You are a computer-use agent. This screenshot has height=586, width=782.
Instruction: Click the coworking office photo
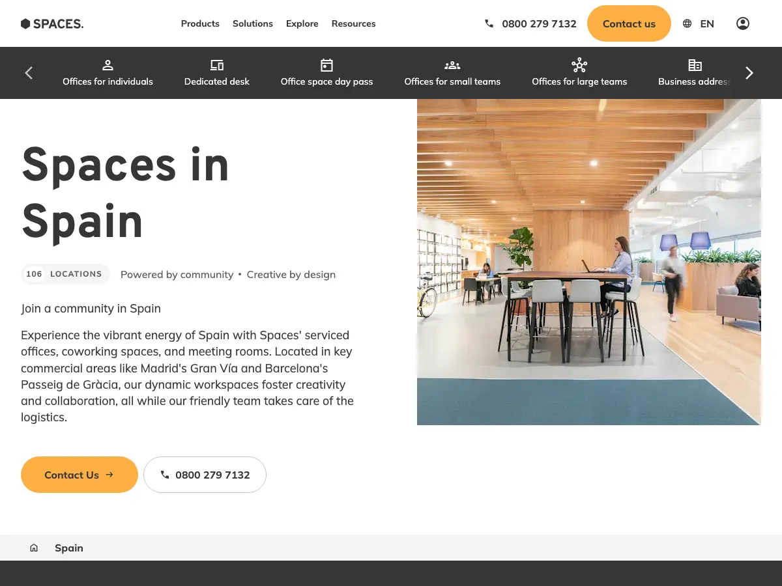pyautogui.click(x=589, y=262)
